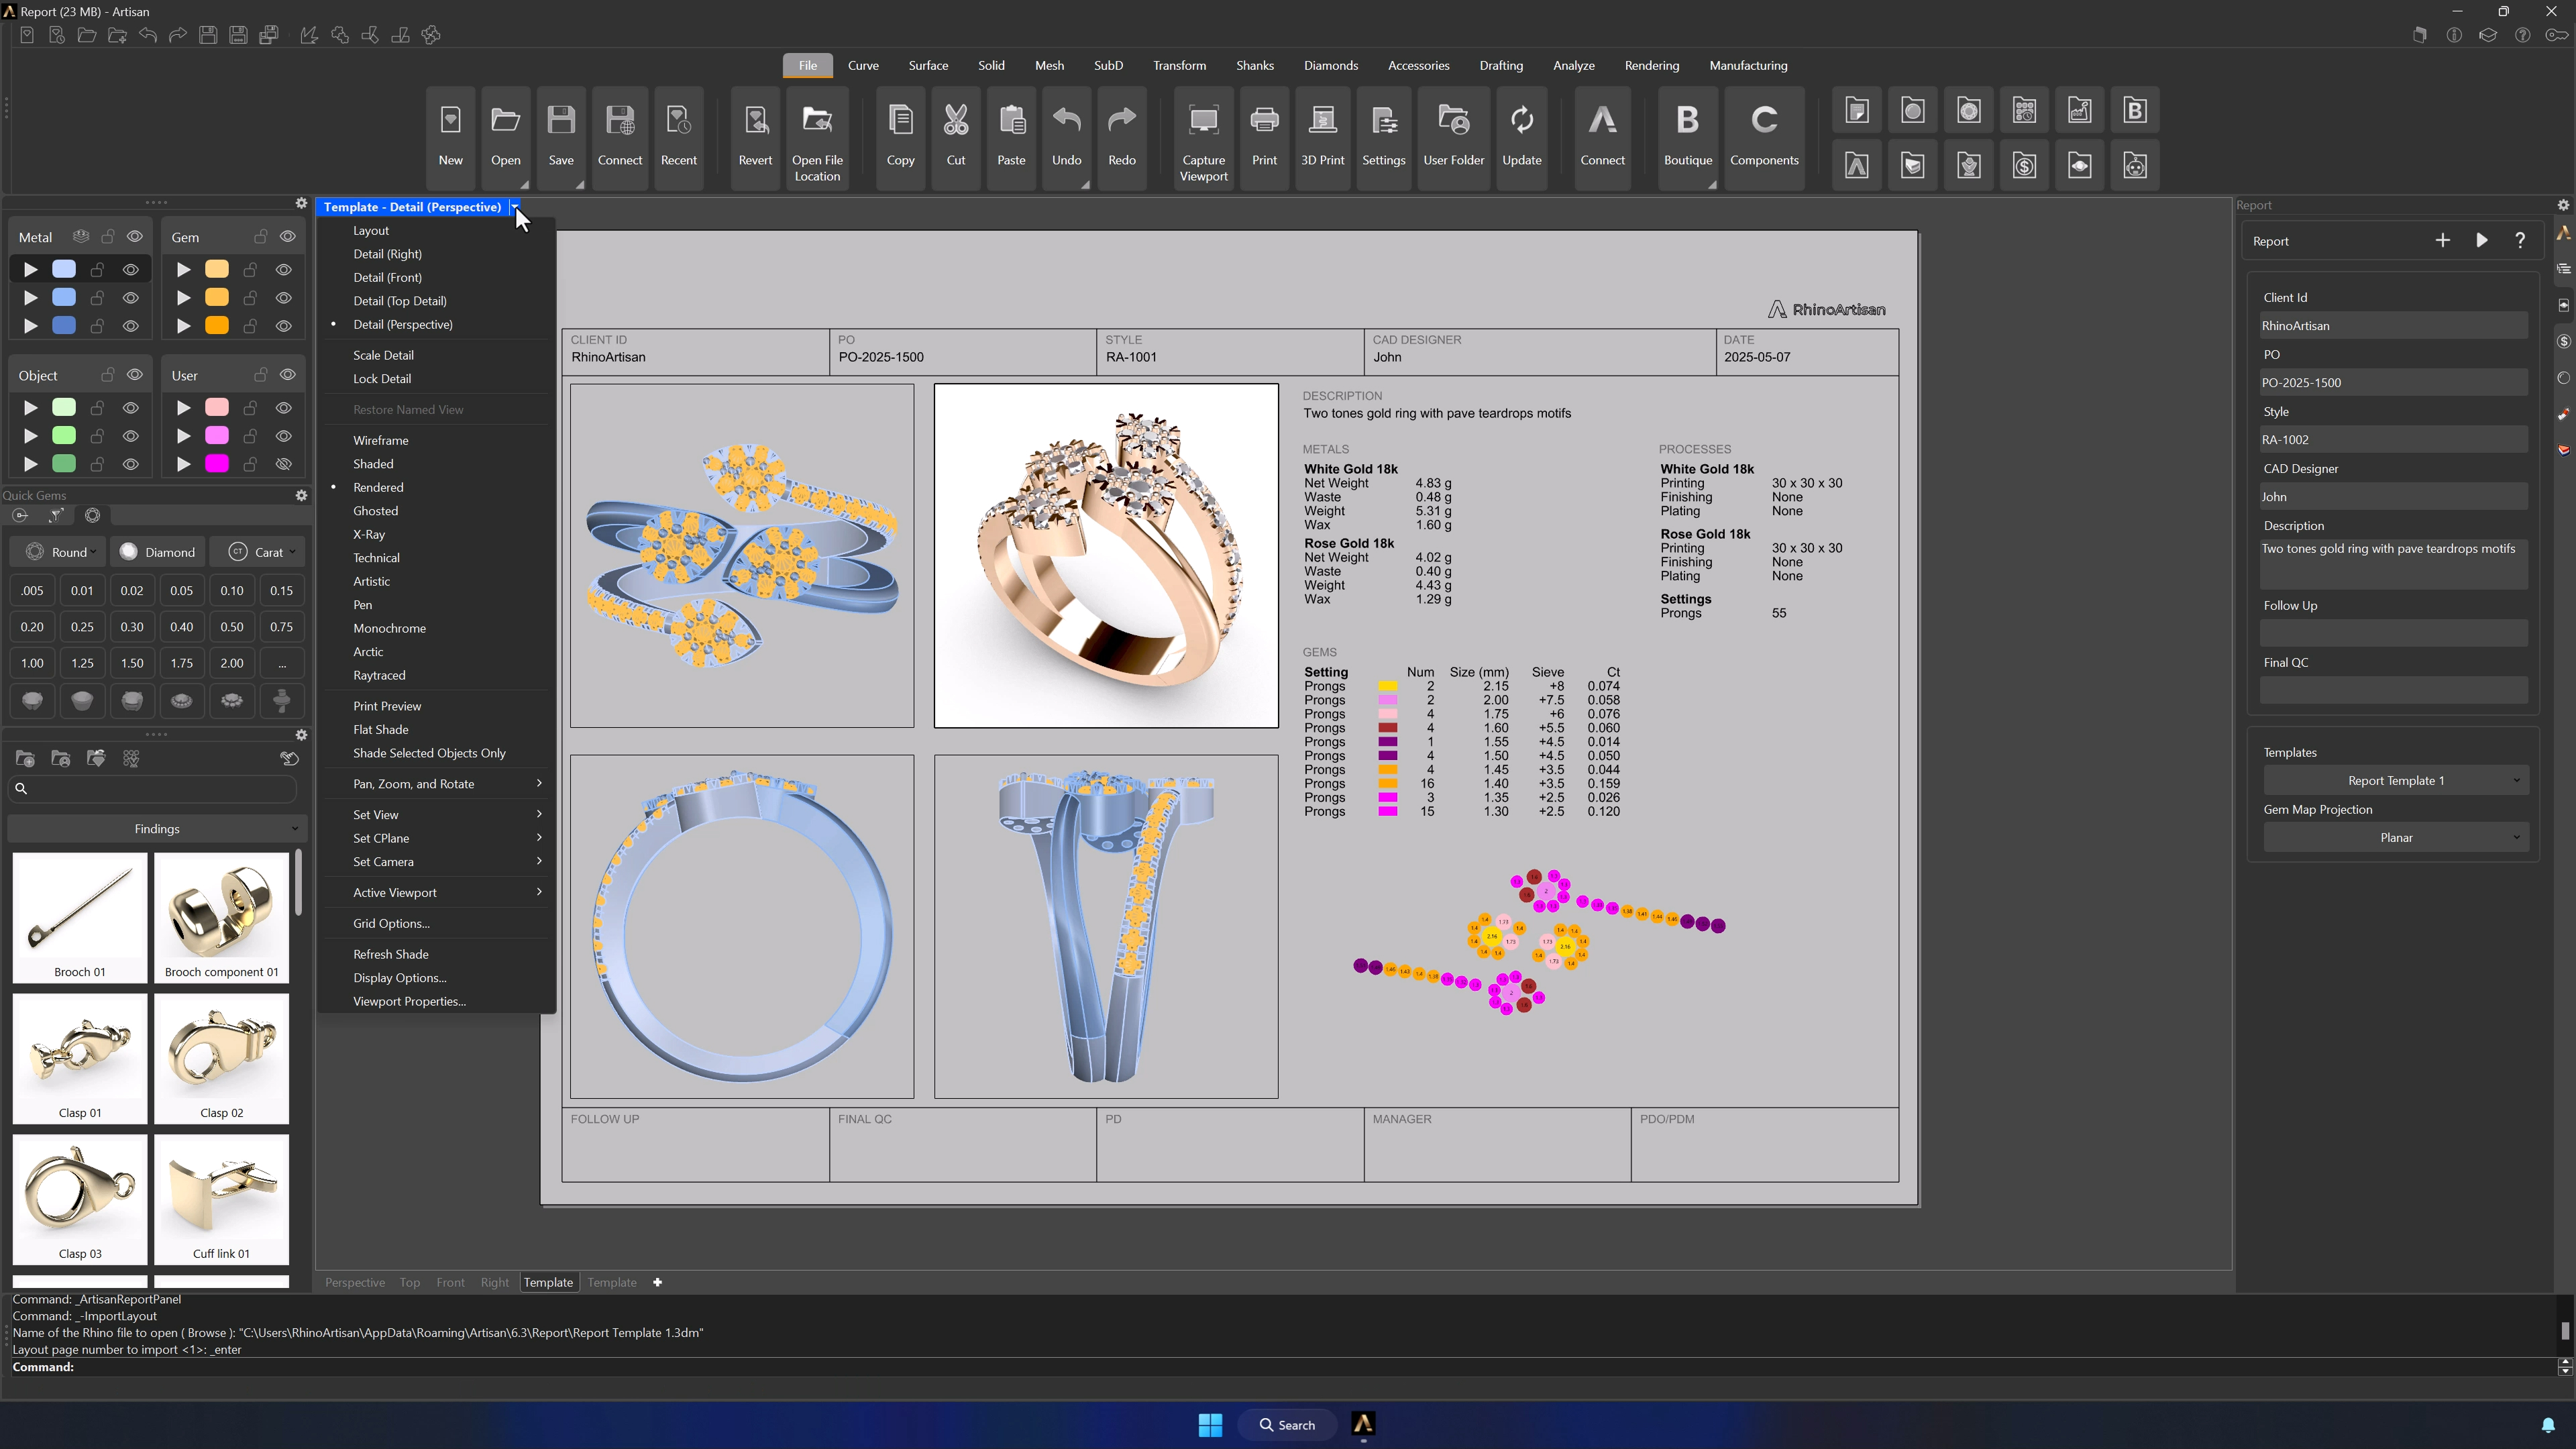This screenshot has width=2576, height=1449.
Task: Toggle visibility of the Metal layer group
Action: (135, 237)
